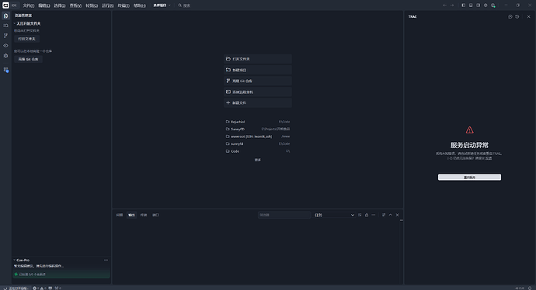This screenshot has height=290, width=536.
Task: Open the 选择 menu
Action: (x=60, y=5)
